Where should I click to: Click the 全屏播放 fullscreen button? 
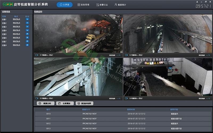[x=65, y=103]
